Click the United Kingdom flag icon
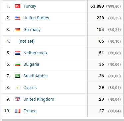The image size is (124, 121). tap(18, 99)
